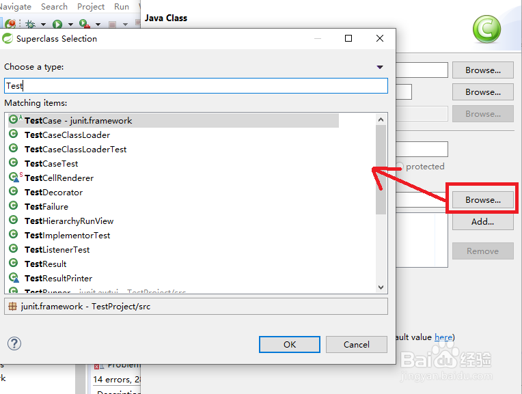Screen dimensions: 522x394
Task: Close the Superclass Selection dialog
Action: [x=380, y=38]
